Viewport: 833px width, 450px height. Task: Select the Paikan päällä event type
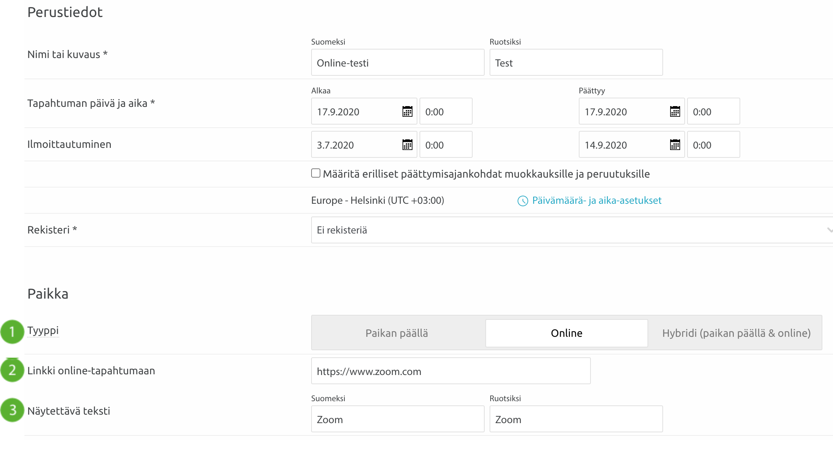[x=396, y=333]
